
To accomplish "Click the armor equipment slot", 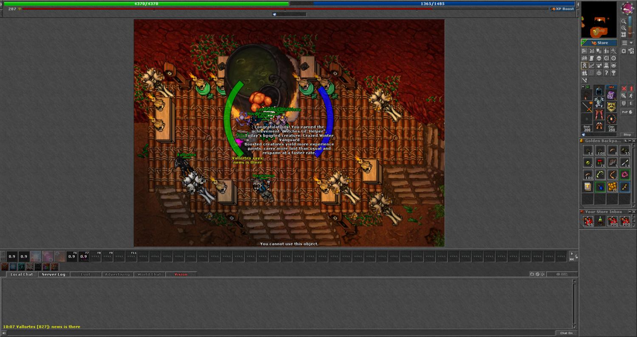I will click(599, 102).
